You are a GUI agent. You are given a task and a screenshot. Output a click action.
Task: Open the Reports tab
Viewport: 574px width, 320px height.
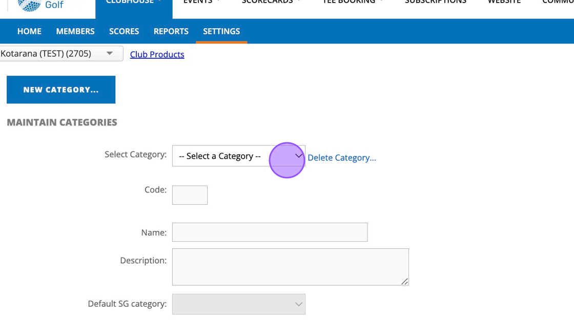point(171,31)
